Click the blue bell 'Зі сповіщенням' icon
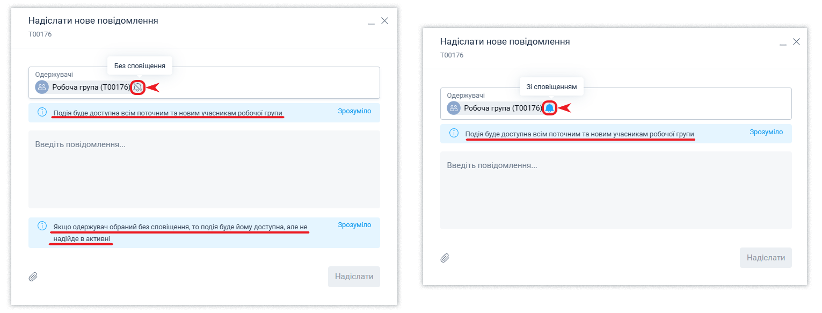This screenshot has height=313, width=822. pyautogui.click(x=549, y=108)
